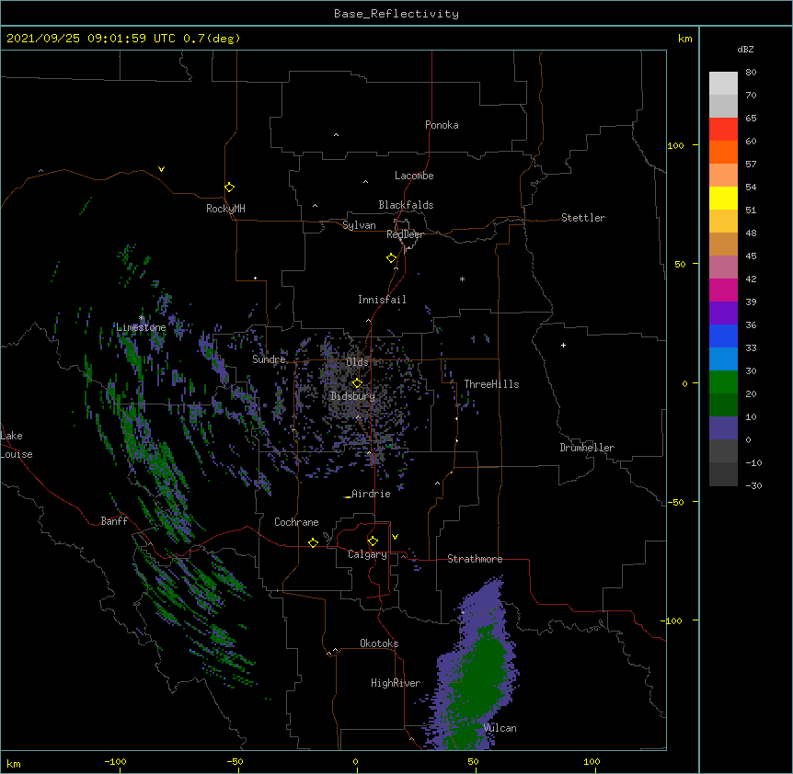Click the -100 tick label on the bottom axis
Viewport: 793px width, 774px height.
tap(115, 761)
